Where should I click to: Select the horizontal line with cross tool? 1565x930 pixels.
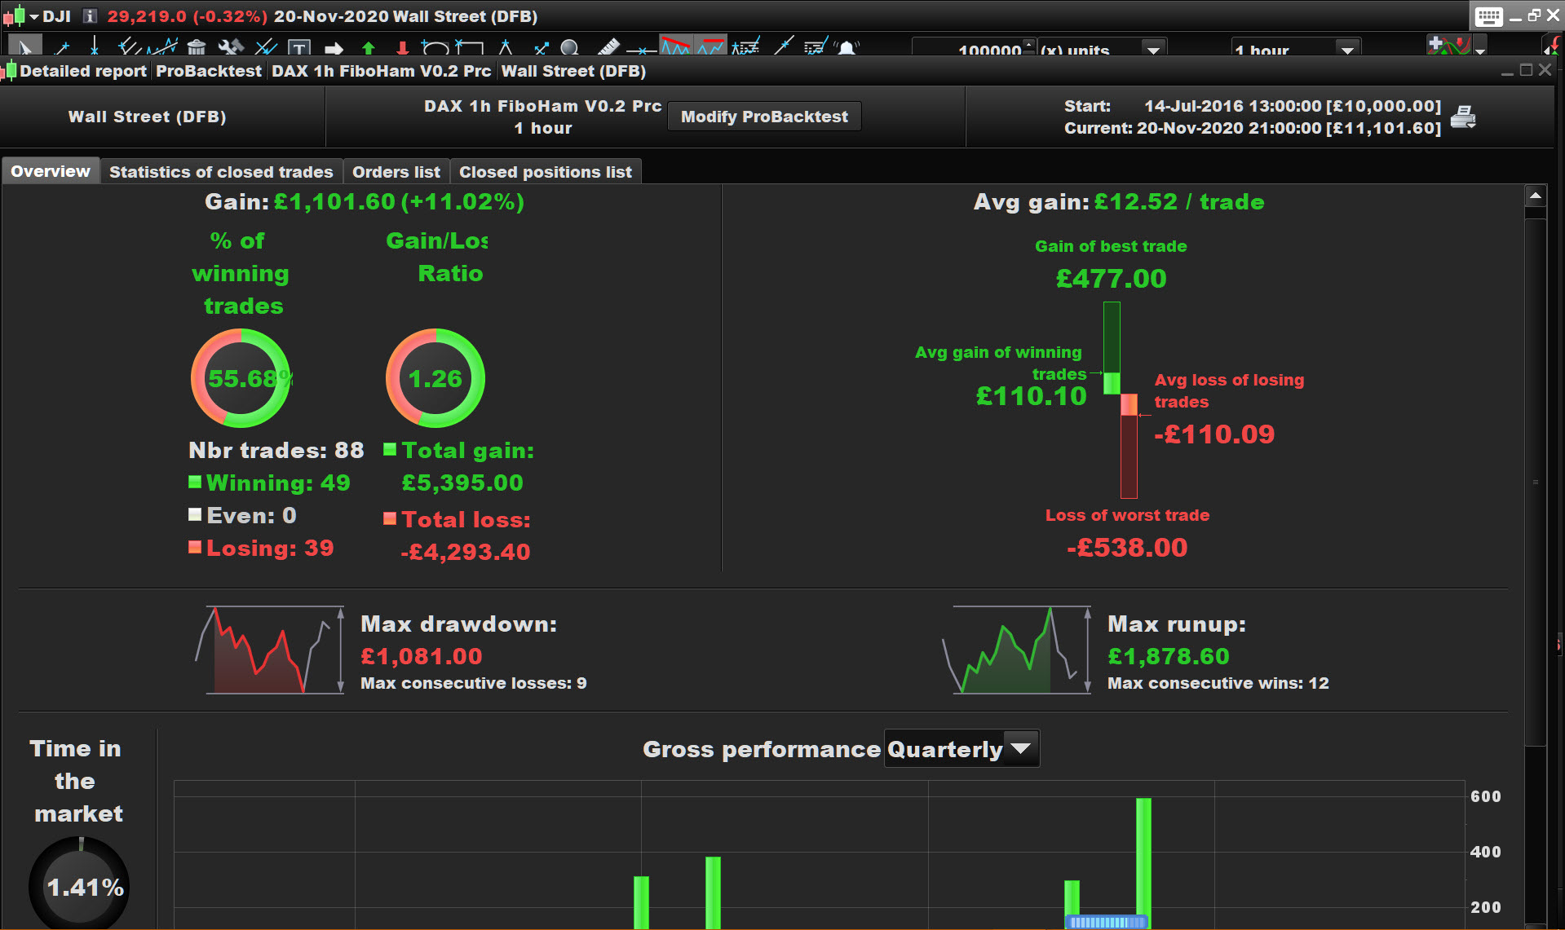pyautogui.click(x=641, y=51)
